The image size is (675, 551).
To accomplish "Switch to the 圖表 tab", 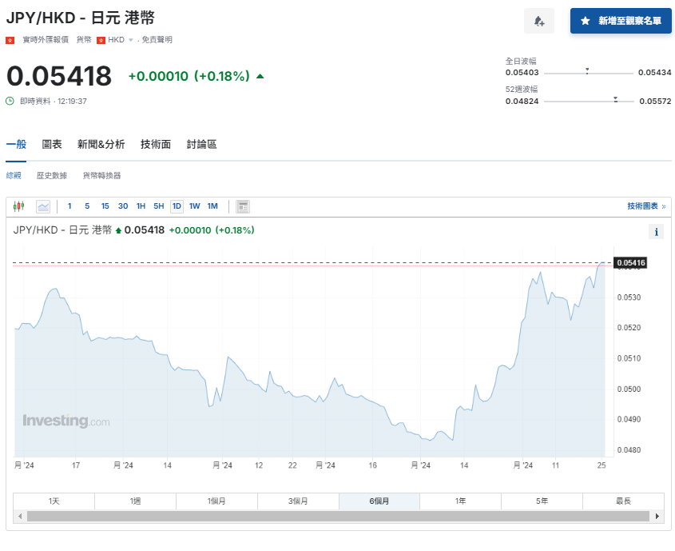I will coord(51,145).
